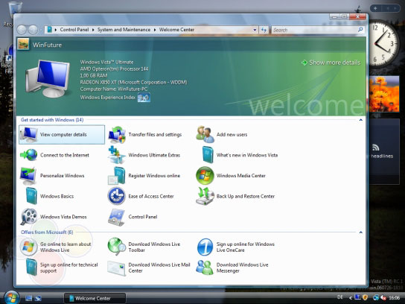Click the What's new in Windows Vista icon
Viewport: 405px width, 304px height.
pos(208,155)
